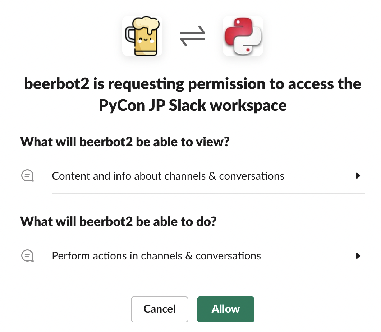Expand Content and info permission arrow

pos(358,176)
